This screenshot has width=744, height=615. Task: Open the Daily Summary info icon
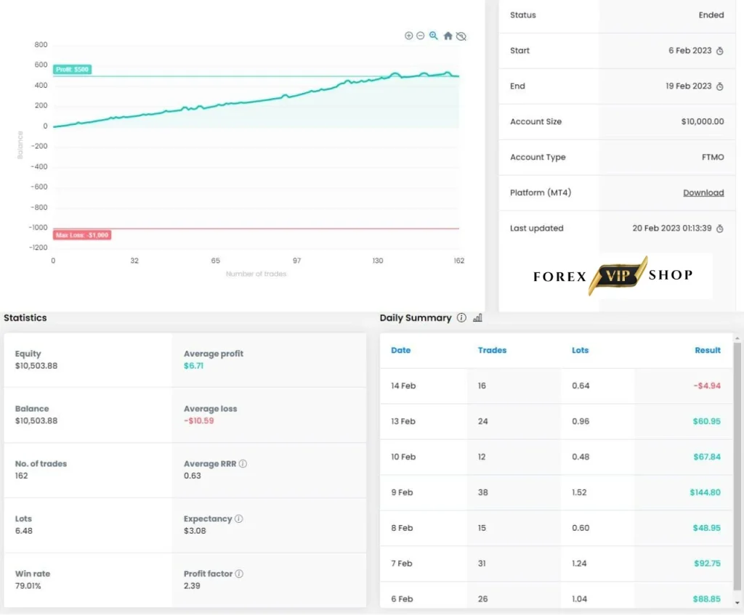pos(461,318)
